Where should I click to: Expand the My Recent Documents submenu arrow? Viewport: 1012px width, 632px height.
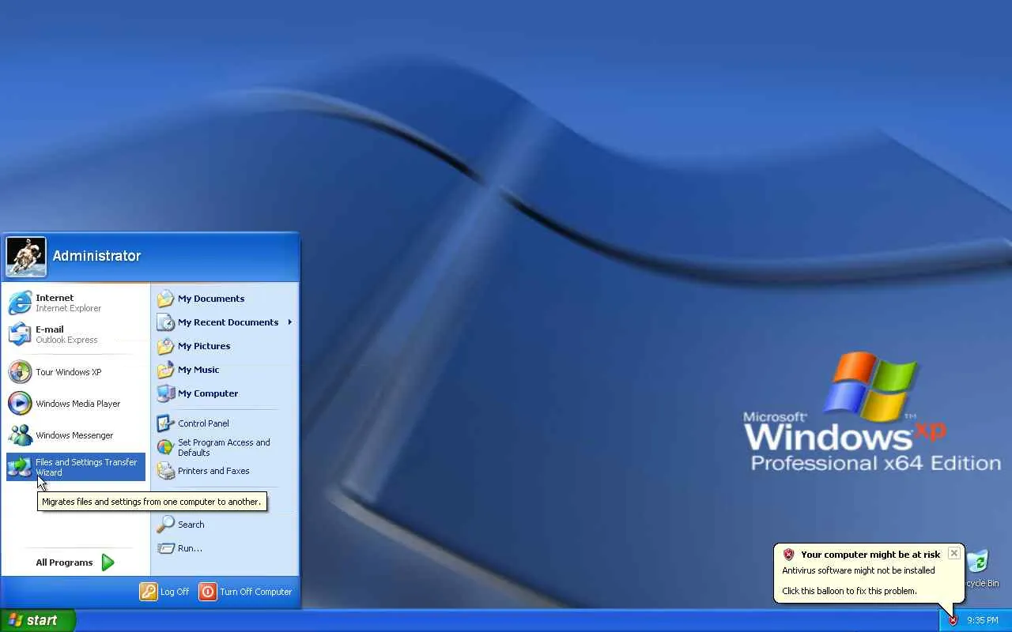[x=290, y=322]
